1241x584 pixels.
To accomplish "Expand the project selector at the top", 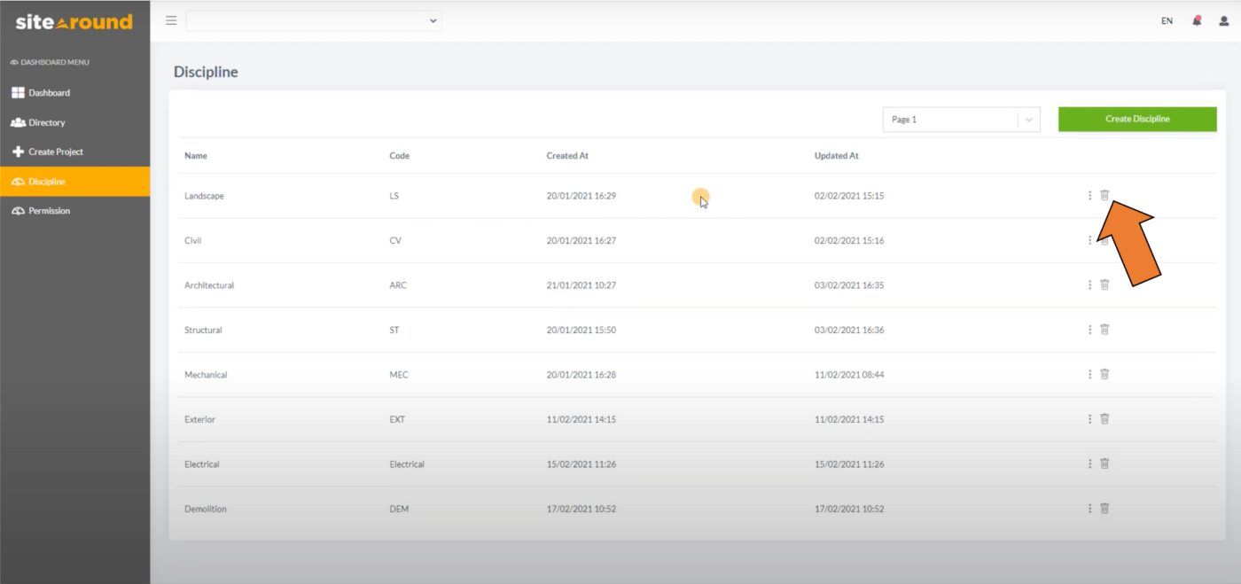I will tap(313, 20).
